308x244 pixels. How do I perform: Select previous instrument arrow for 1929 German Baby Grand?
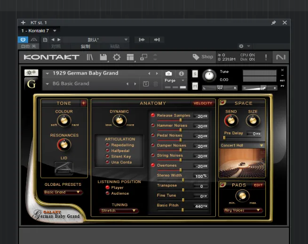(149, 74)
